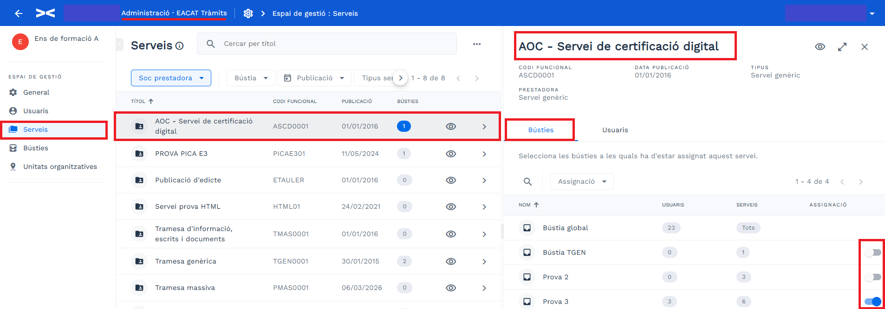
Task: Click the info icon next to Serveis
Action: click(180, 45)
